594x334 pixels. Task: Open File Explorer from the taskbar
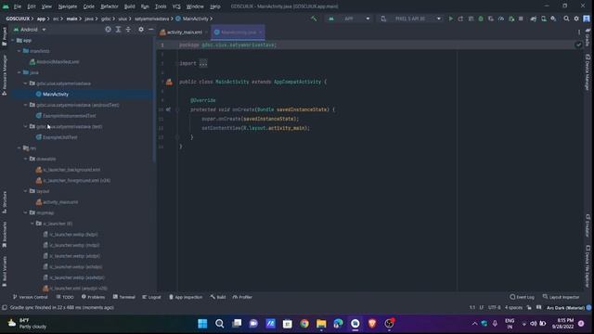click(x=321, y=324)
